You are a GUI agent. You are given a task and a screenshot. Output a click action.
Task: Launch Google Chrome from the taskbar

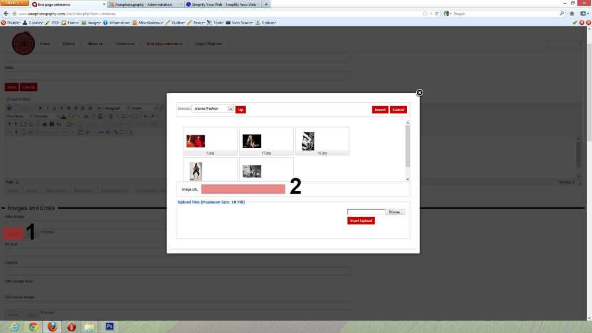point(34,327)
